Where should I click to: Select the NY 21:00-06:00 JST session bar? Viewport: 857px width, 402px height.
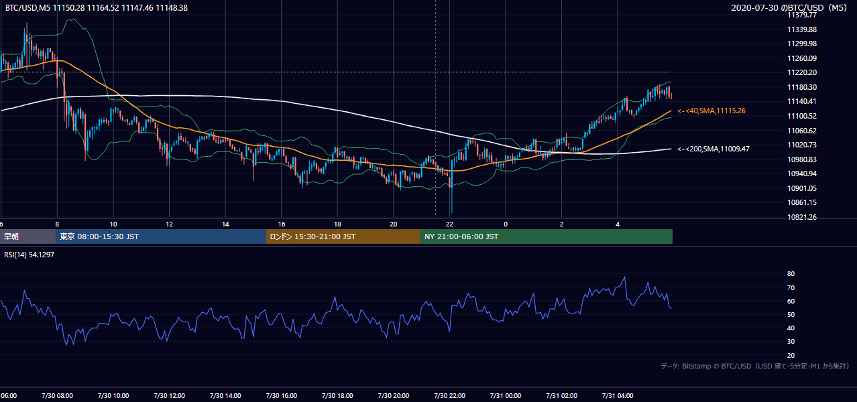pos(547,237)
